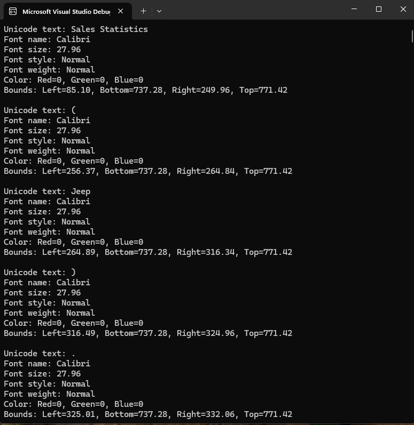This screenshot has height=425, width=414.
Task: Click the 'Unicode text: )' output line
Action: [x=40, y=272]
